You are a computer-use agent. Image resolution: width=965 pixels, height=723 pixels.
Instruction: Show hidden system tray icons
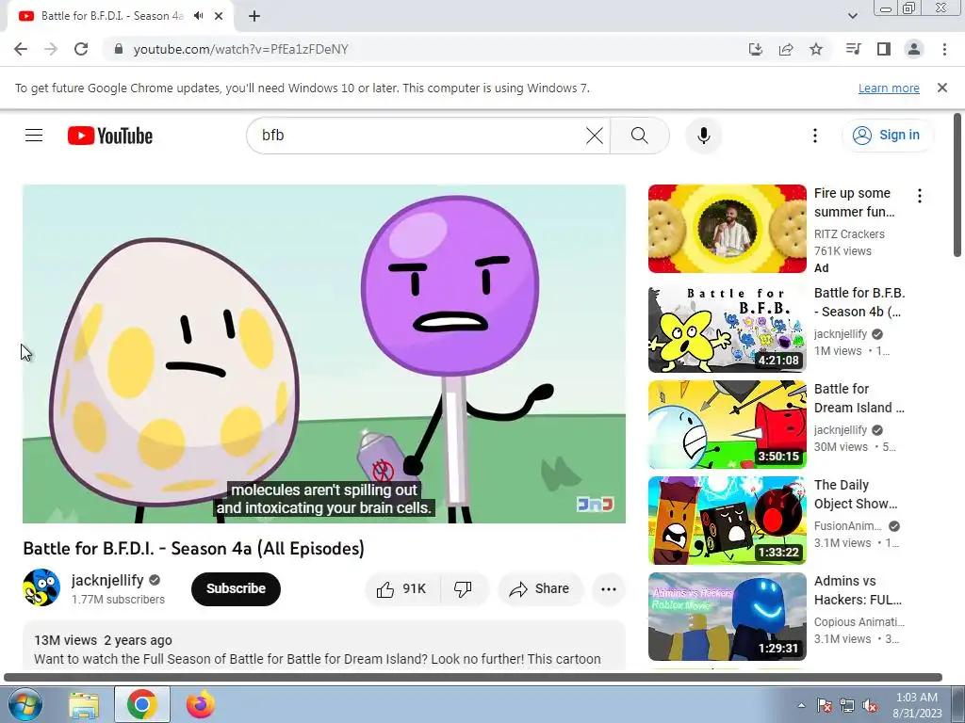801,705
